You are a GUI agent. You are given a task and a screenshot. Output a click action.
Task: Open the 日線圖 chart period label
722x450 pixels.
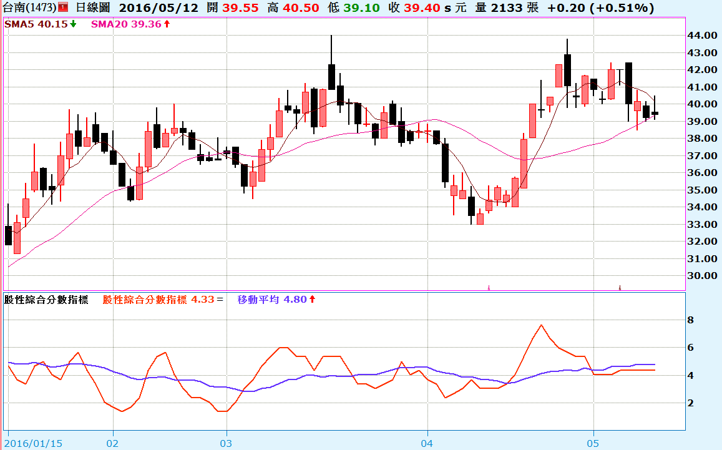click(x=93, y=8)
